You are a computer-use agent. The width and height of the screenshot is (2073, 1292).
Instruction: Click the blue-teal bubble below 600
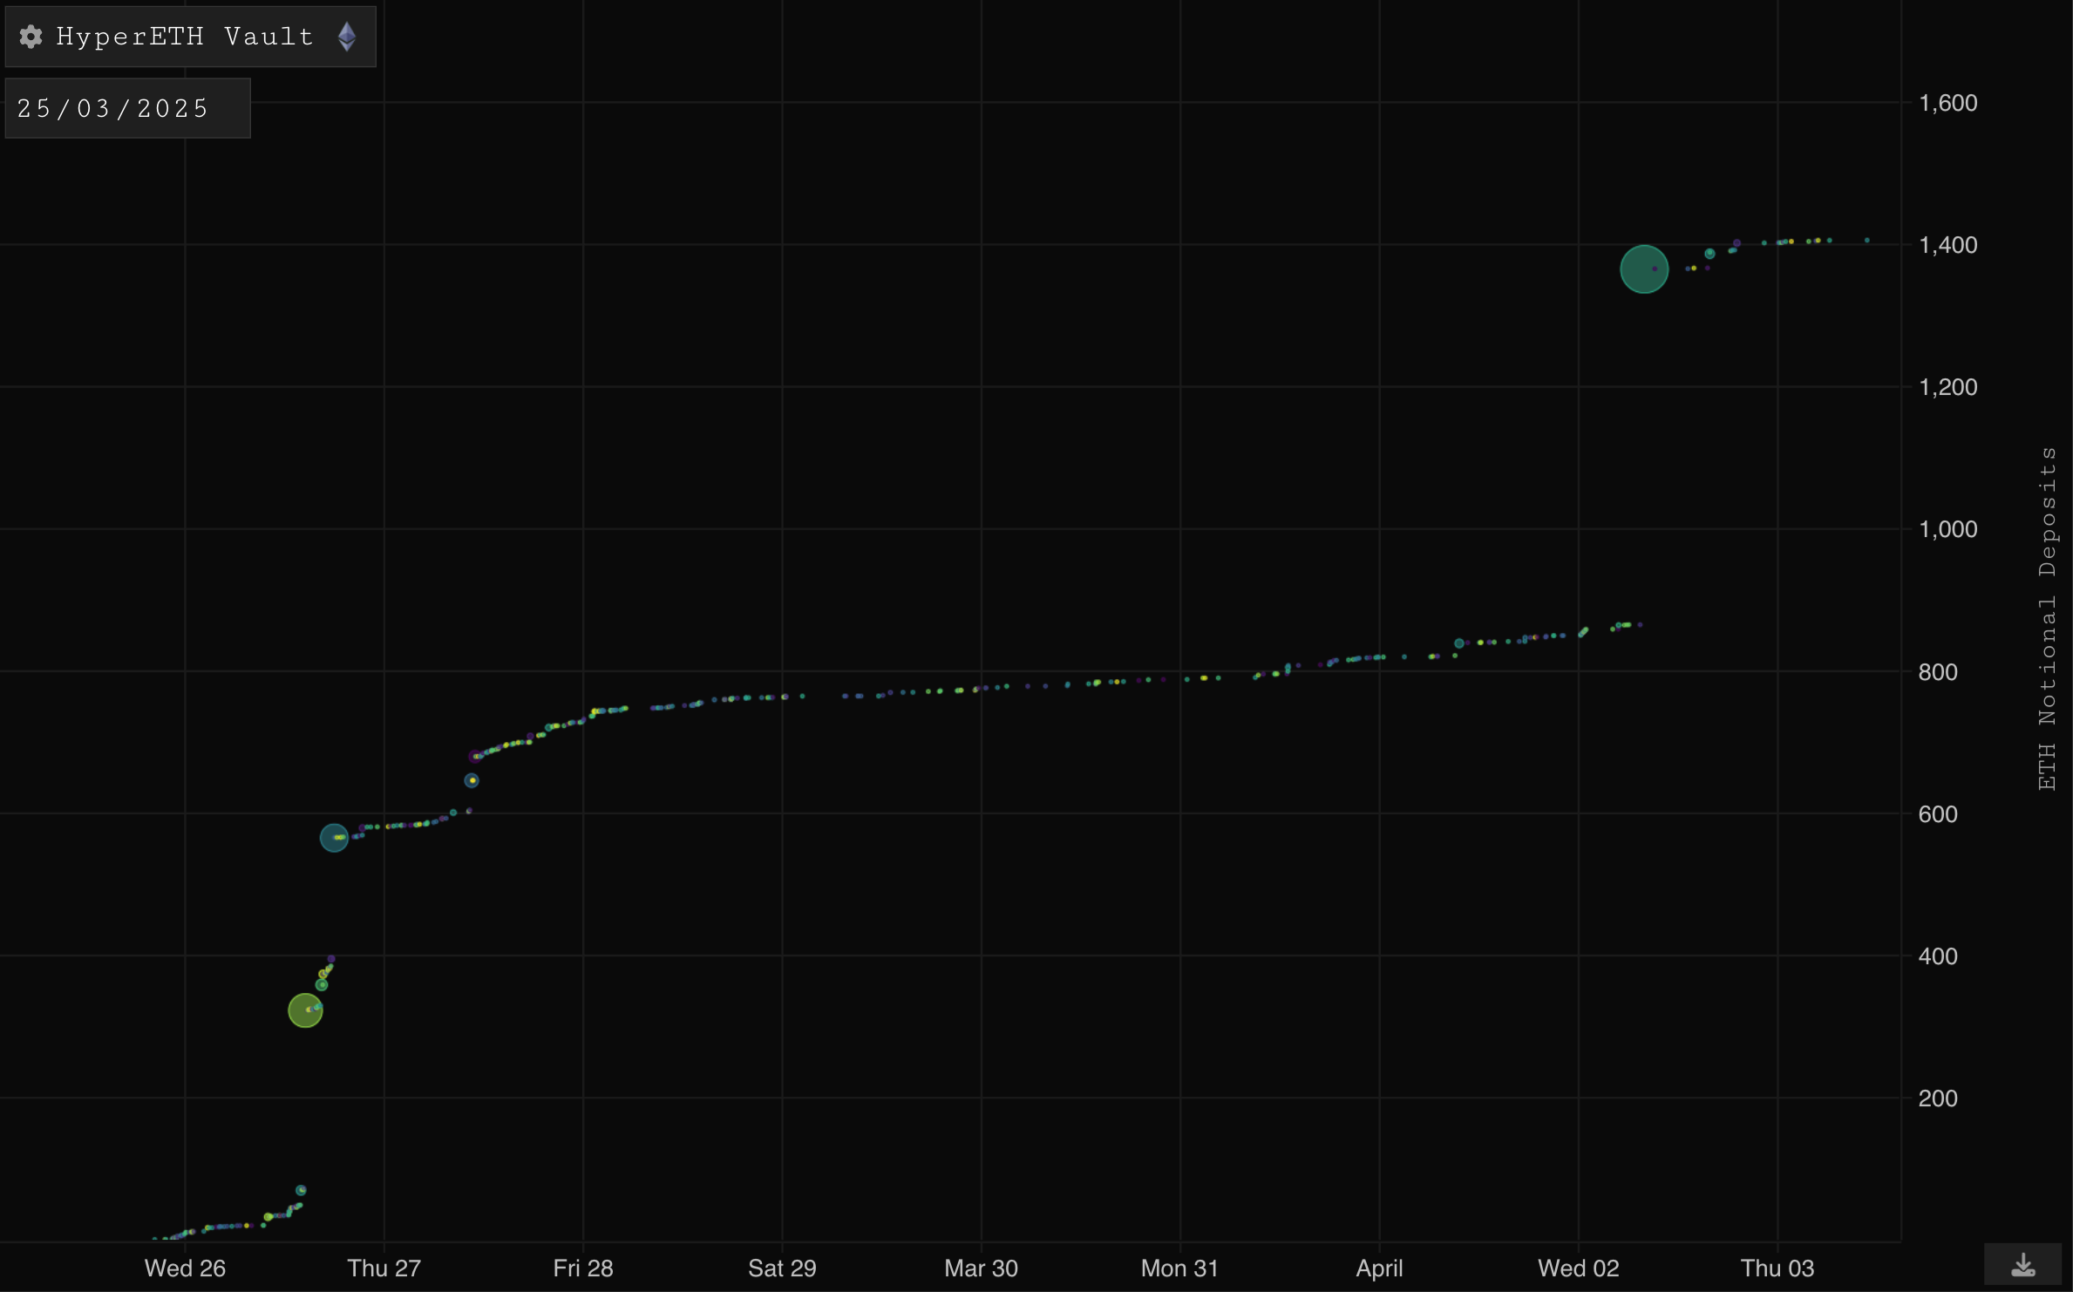point(334,838)
